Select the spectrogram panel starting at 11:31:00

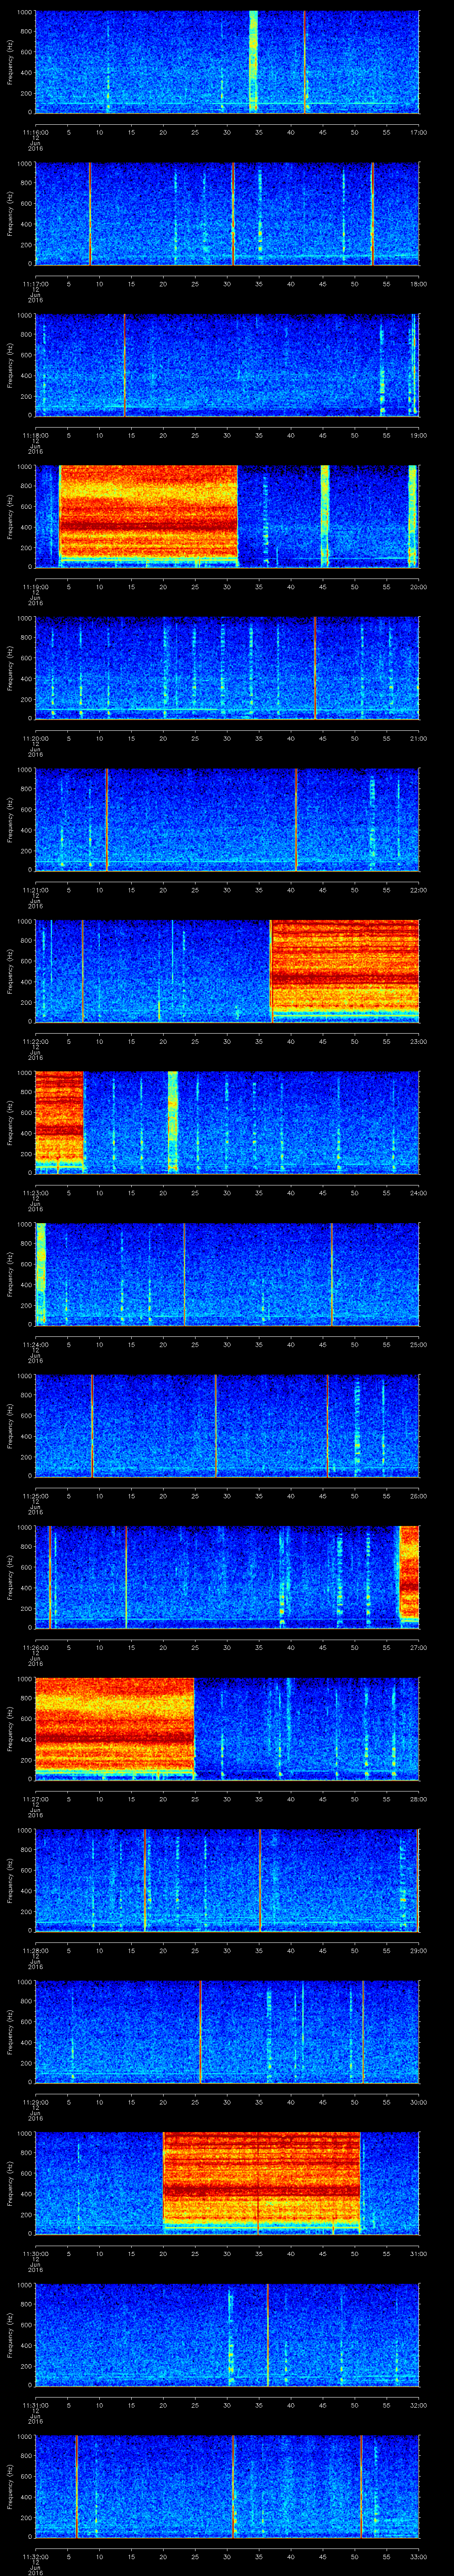click(227, 2334)
